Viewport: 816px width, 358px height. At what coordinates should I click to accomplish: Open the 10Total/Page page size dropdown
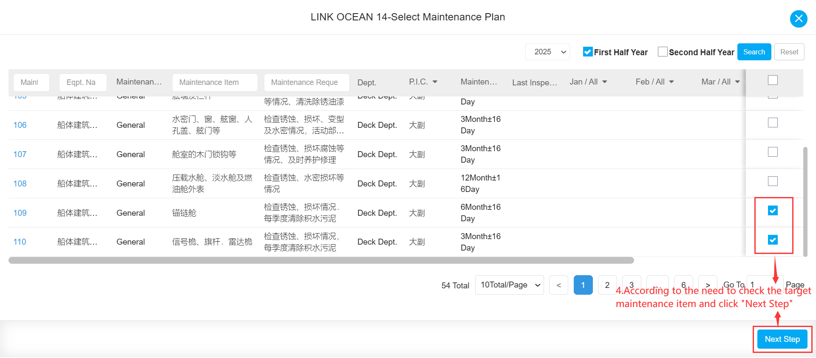510,285
